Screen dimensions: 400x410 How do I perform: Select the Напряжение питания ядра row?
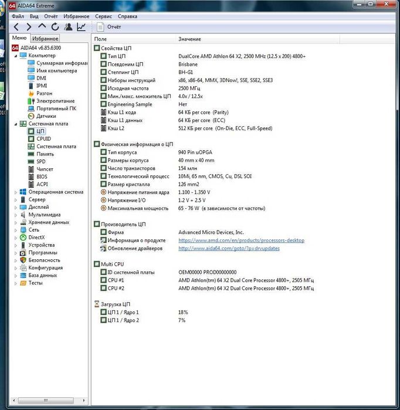coord(155,192)
